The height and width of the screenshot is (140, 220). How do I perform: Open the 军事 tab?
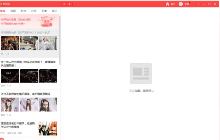(x=44, y=11)
